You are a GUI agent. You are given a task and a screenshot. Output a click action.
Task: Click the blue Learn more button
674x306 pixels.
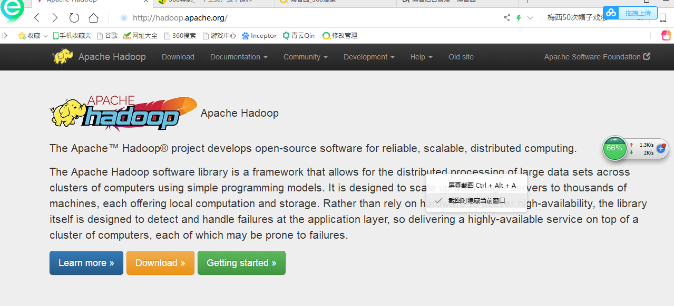pos(86,263)
